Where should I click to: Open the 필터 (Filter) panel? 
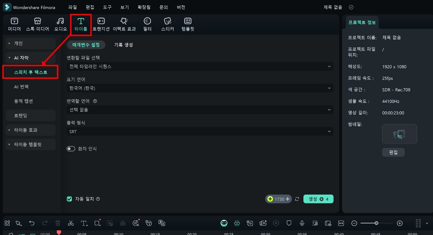tap(147, 24)
